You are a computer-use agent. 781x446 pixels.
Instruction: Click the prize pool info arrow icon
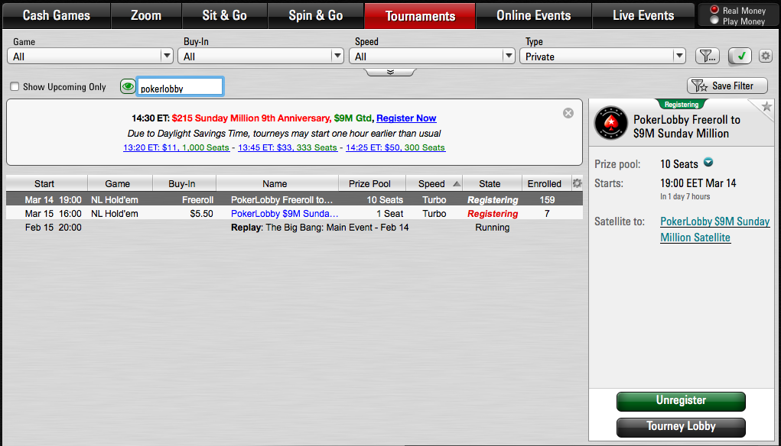pos(708,162)
